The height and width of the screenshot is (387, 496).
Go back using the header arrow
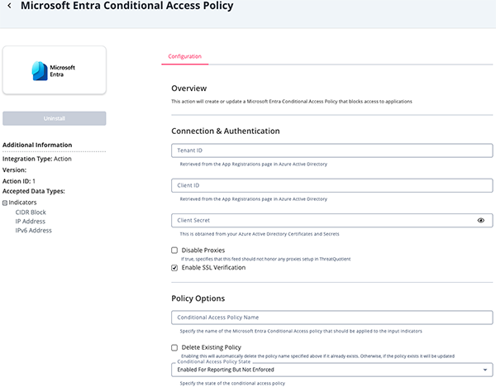(x=9, y=6)
